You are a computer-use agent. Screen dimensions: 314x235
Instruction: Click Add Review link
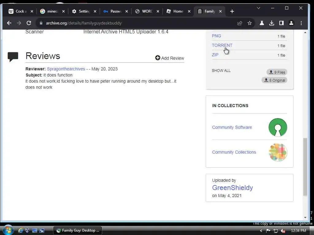coord(170,58)
